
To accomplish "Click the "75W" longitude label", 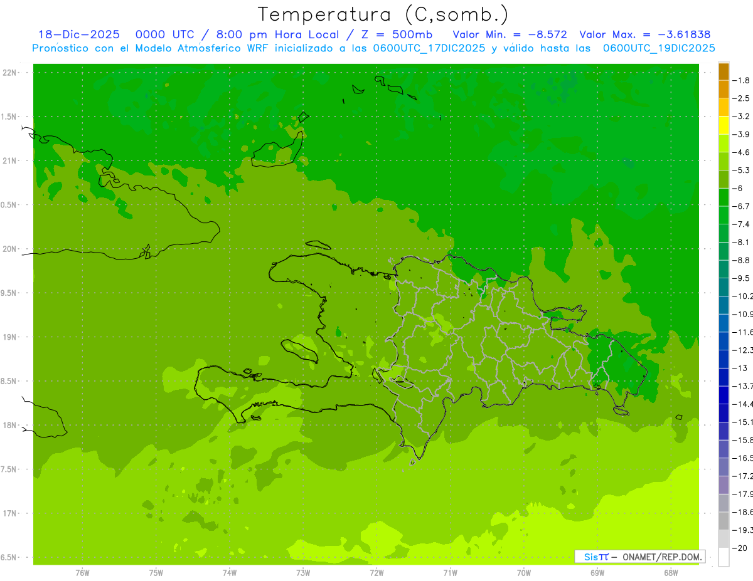I will coord(156,572).
